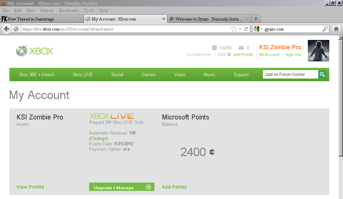Click Upgrade / Manage button

(122, 187)
